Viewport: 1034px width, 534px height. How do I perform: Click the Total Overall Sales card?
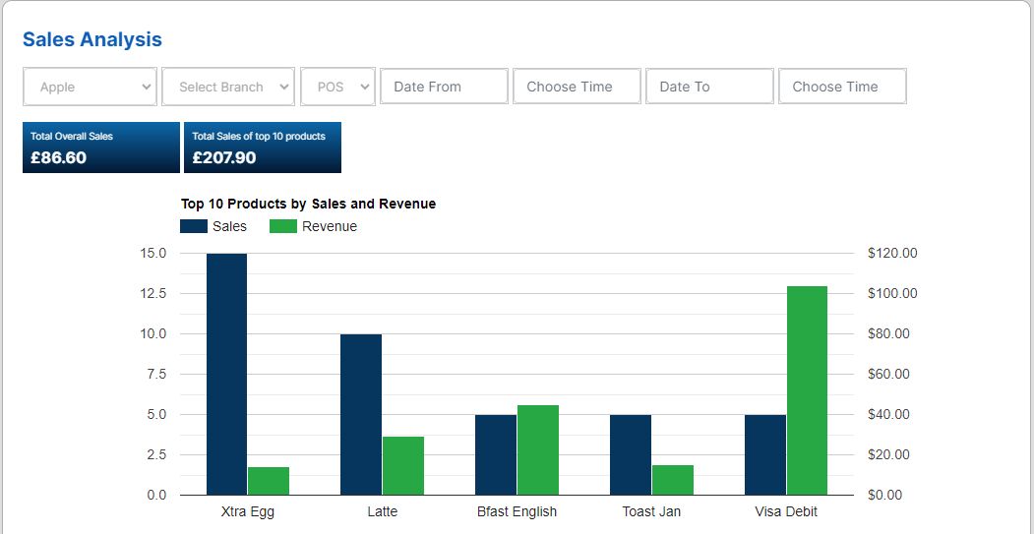(101, 148)
